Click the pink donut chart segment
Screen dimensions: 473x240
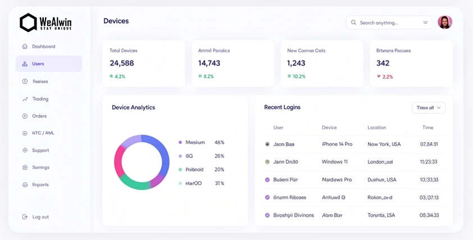click(119, 161)
